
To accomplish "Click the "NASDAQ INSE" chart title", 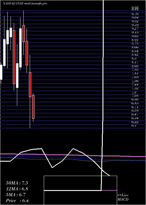I will click(x=13, y=4).
